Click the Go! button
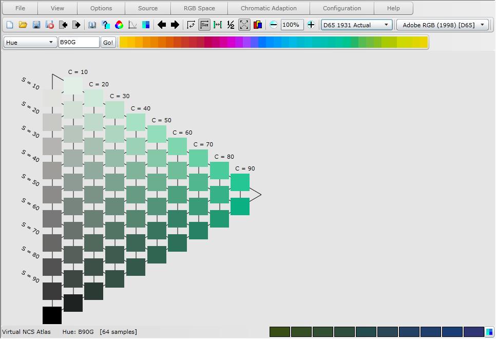Viewport: 496px width, 339px height. 108,43
